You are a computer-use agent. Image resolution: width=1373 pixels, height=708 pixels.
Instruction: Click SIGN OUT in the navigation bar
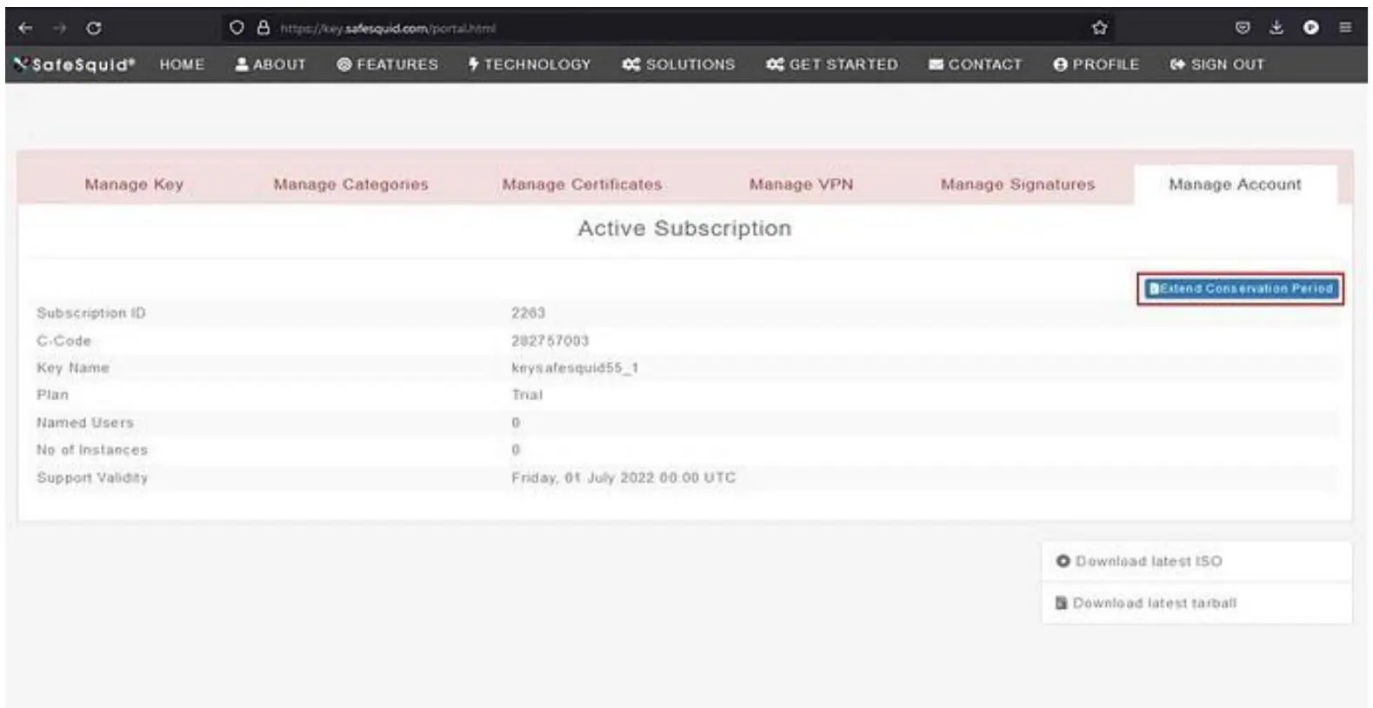(x=1217, y=64)
